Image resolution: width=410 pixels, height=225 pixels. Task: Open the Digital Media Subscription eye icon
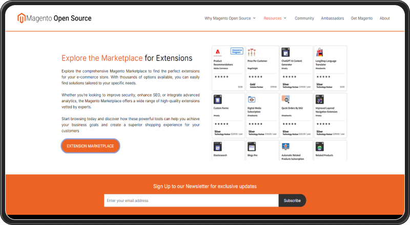point(252,99)
